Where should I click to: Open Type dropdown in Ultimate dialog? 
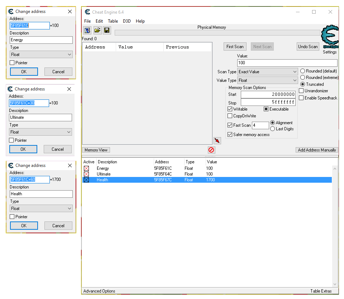[x=40, y=132]
